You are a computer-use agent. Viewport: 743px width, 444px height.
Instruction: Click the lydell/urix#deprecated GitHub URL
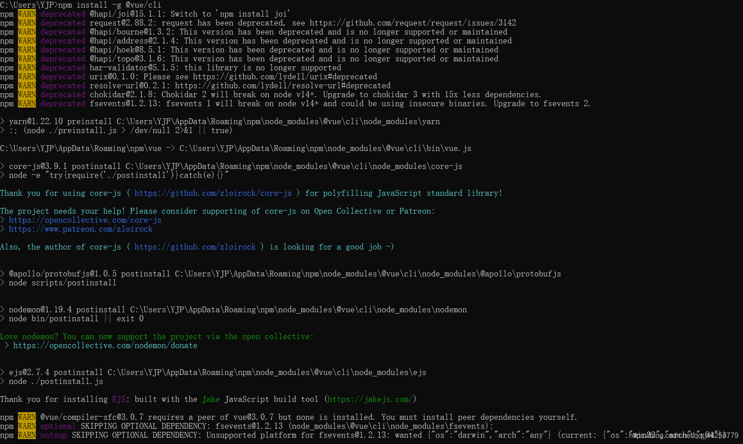[285, 77]
